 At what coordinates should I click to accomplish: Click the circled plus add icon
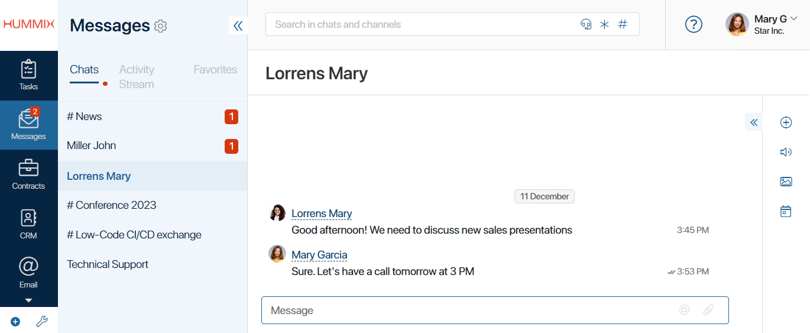[x=786, y=122]
